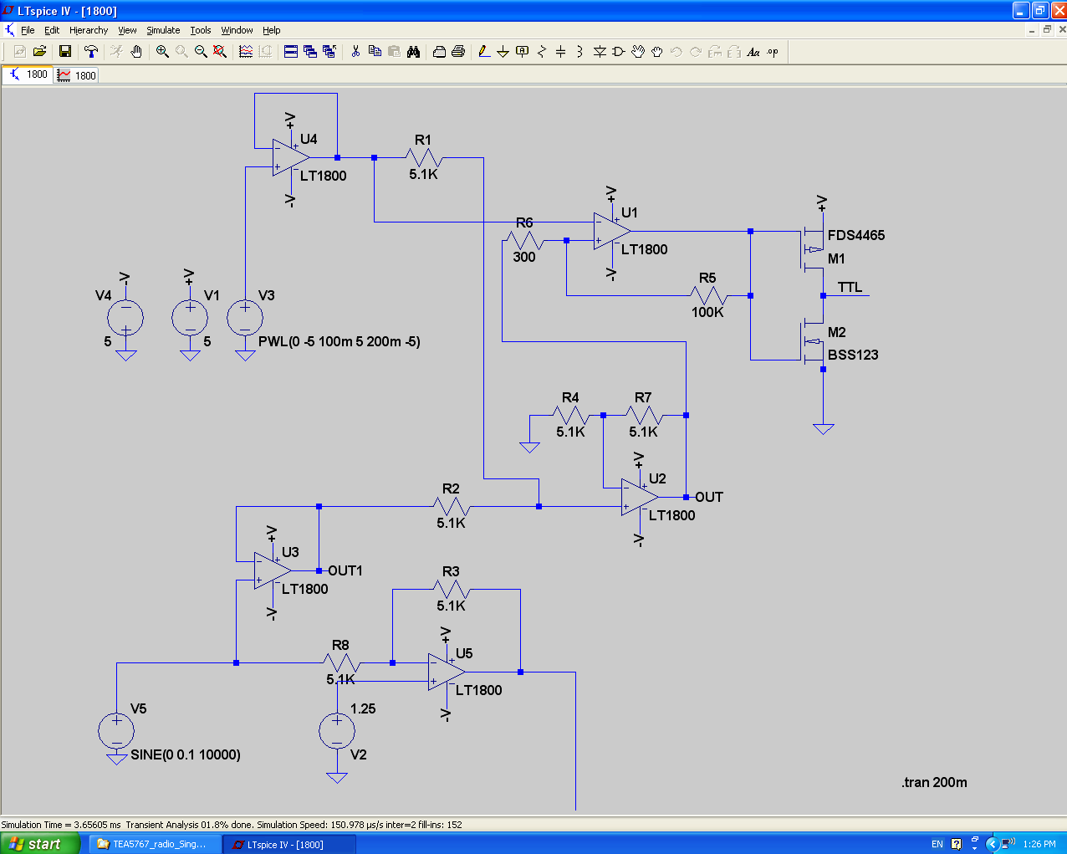Click the EN language indicator
The image size is (1067, 854).
tap(937, 844)
